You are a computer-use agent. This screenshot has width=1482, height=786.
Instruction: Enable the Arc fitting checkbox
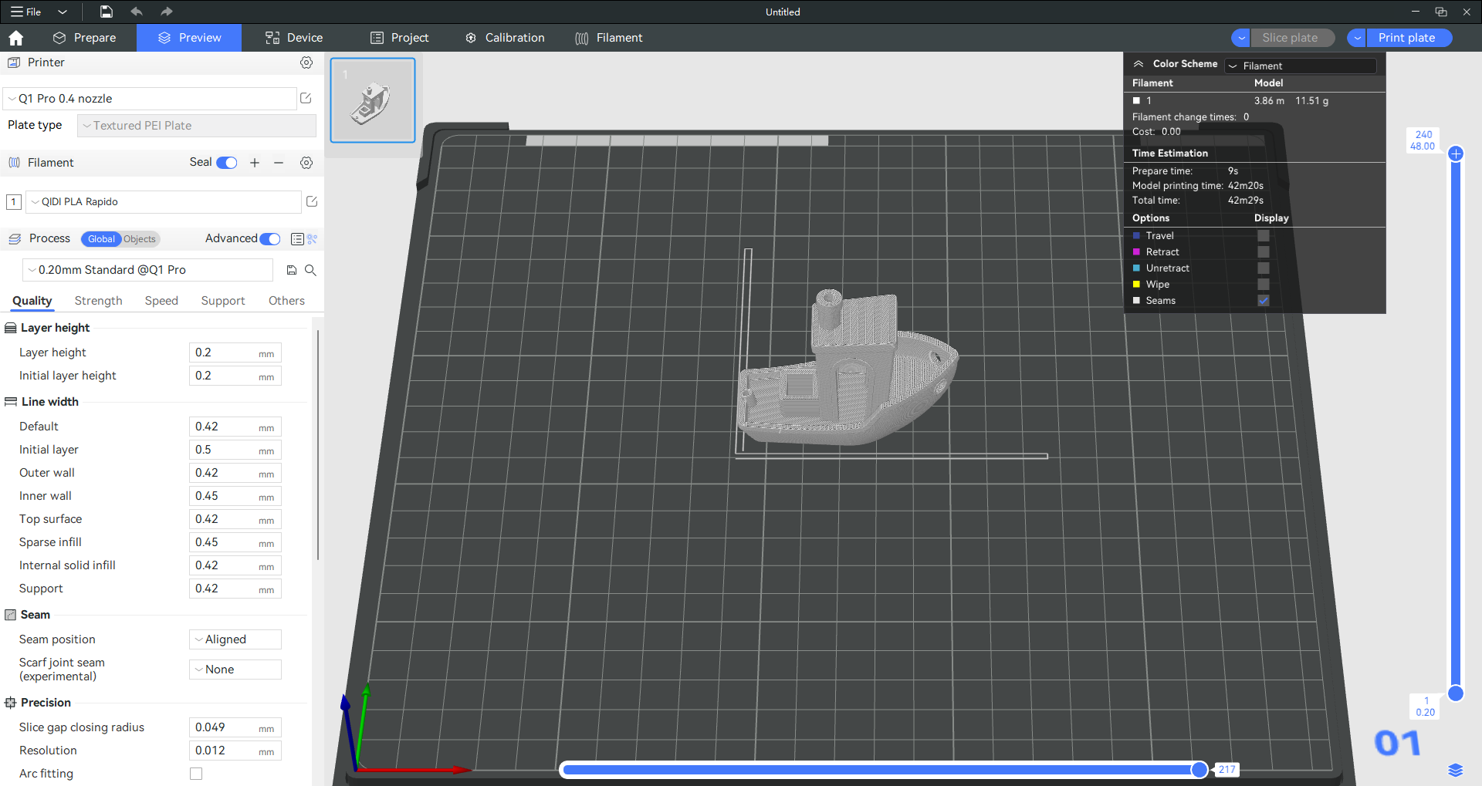point(196,774)
